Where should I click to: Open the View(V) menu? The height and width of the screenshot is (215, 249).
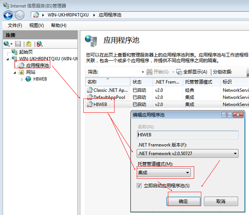tap(36, 25)
